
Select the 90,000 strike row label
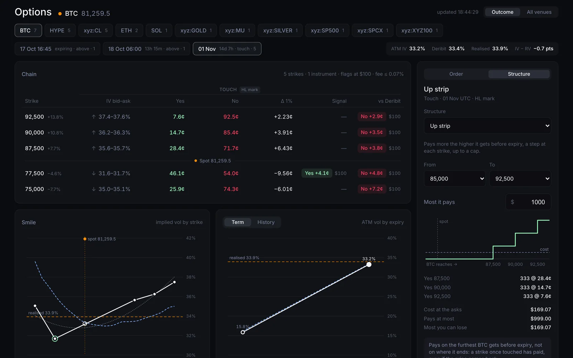click(x=34, y=132)
